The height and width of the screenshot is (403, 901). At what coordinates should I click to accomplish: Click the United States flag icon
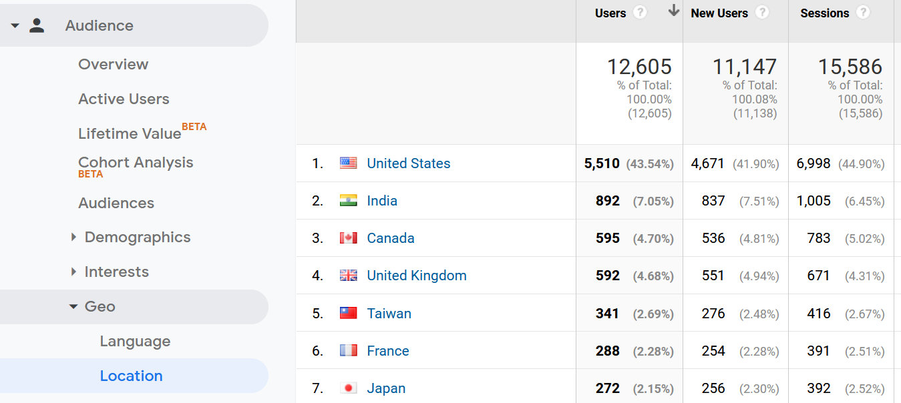[348, 163]
